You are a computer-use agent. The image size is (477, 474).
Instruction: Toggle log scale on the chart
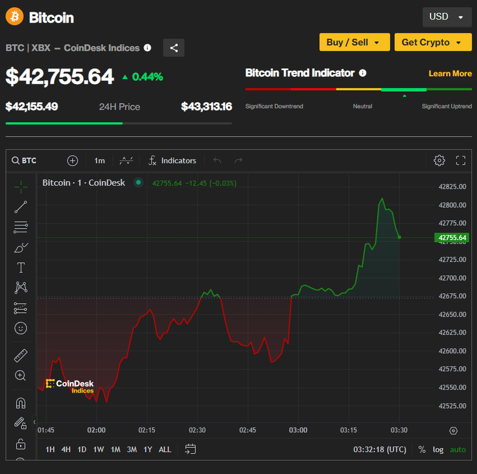pos(438,449)
